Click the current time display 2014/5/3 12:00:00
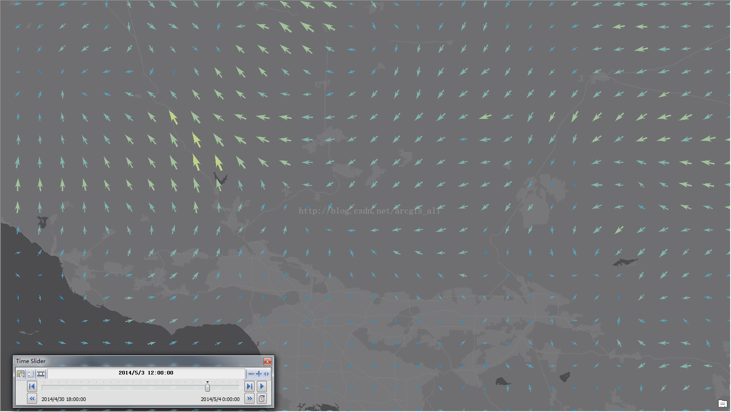The image size is (731, 412). [146, 373]
